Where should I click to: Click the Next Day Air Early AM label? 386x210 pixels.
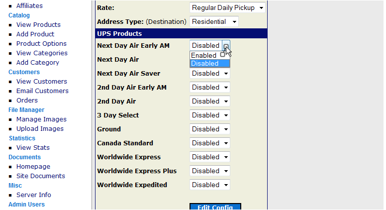[x=133, y=46]
